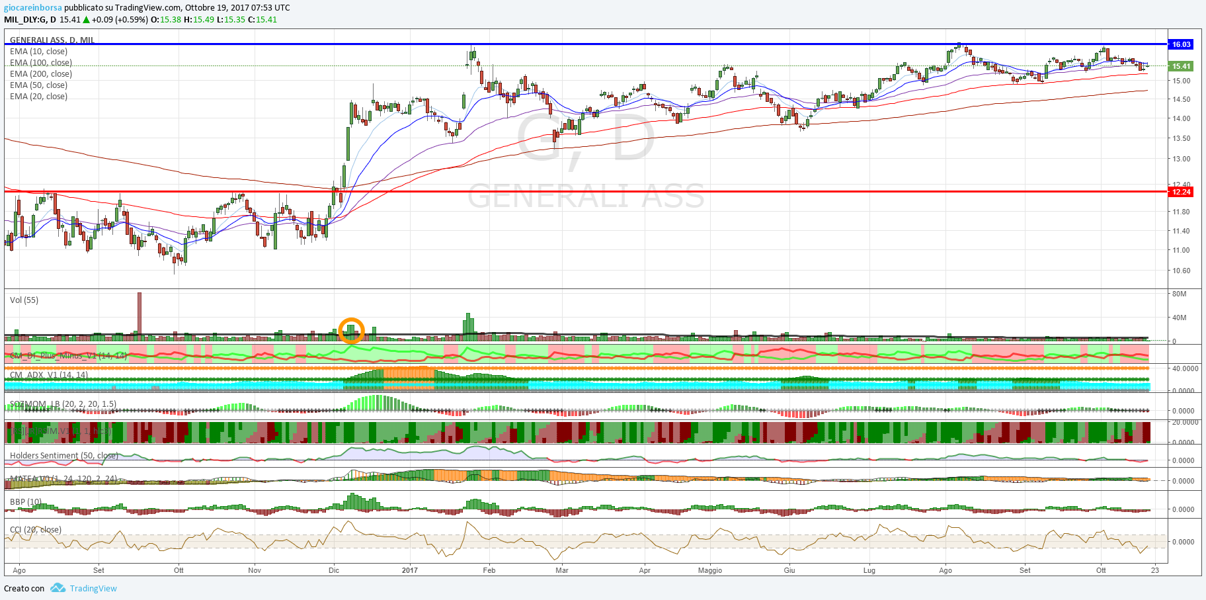This screenshot has height=600, width=1206.
Task: Click the 14.50 price axis label
Action: [x=1182, y=99]
